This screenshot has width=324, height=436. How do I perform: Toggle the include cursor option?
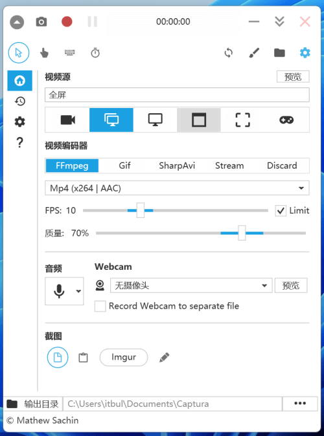(19, 52)
